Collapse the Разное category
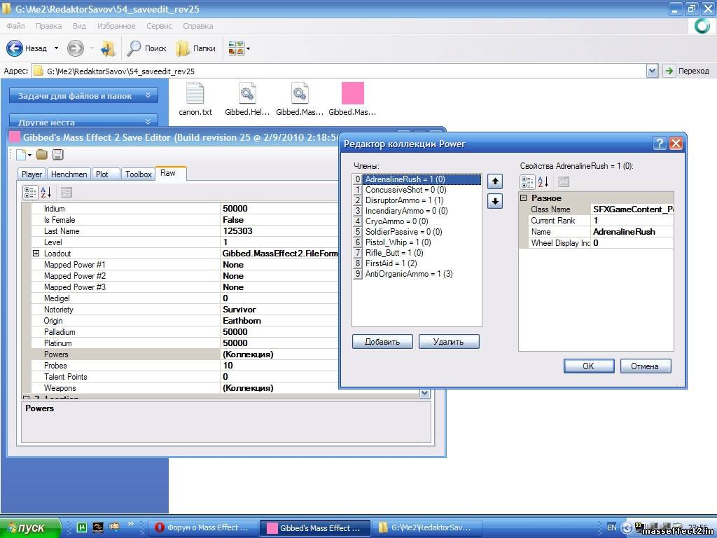Image resolution: width=717 pixels, height=538 pixels. (x=524, y=198)
